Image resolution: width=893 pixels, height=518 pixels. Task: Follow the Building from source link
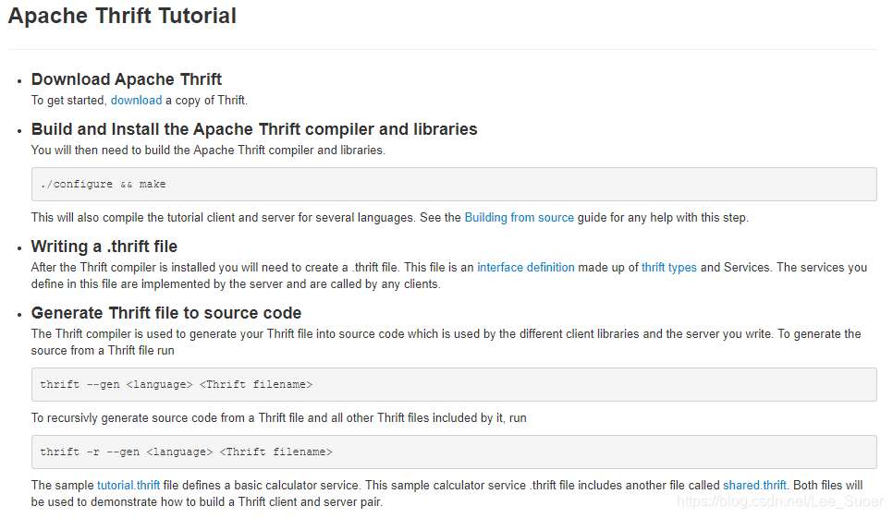(519, 218)
